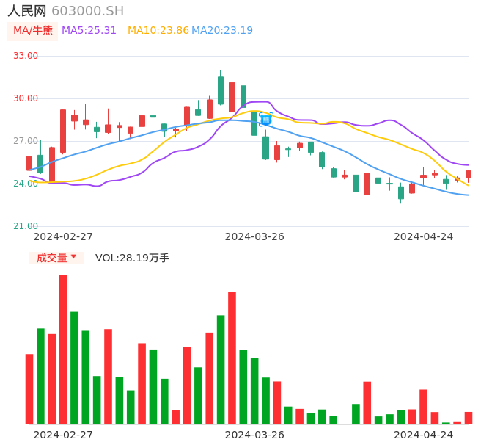Toggle the MA10 moving average label
Screen dimensions: 503x445
coord(158,31)
